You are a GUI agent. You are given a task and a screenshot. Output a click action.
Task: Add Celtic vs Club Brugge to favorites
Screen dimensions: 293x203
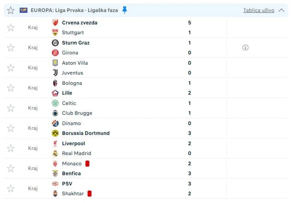click(x=11, y=108)
